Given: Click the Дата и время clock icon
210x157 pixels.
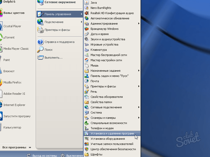Looking at the screenshot, I should click(87, 34).
